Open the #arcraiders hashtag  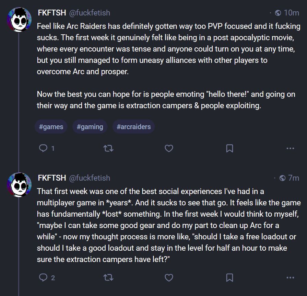coord(133,127)
